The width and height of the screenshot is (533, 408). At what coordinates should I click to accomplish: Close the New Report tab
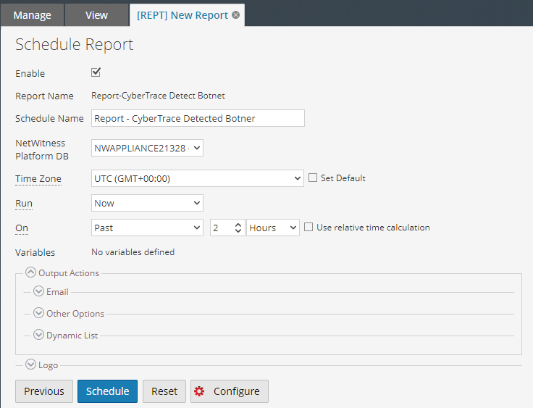pyautogui.click(x=235, y=15)
